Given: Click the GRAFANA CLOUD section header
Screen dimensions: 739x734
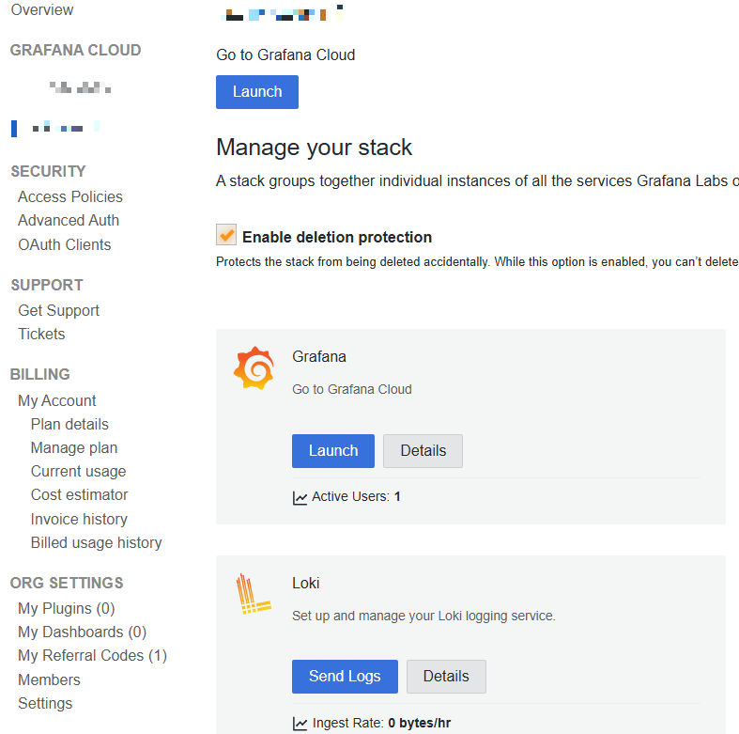Looking at the screenshot, I should (x=75, y=50).
